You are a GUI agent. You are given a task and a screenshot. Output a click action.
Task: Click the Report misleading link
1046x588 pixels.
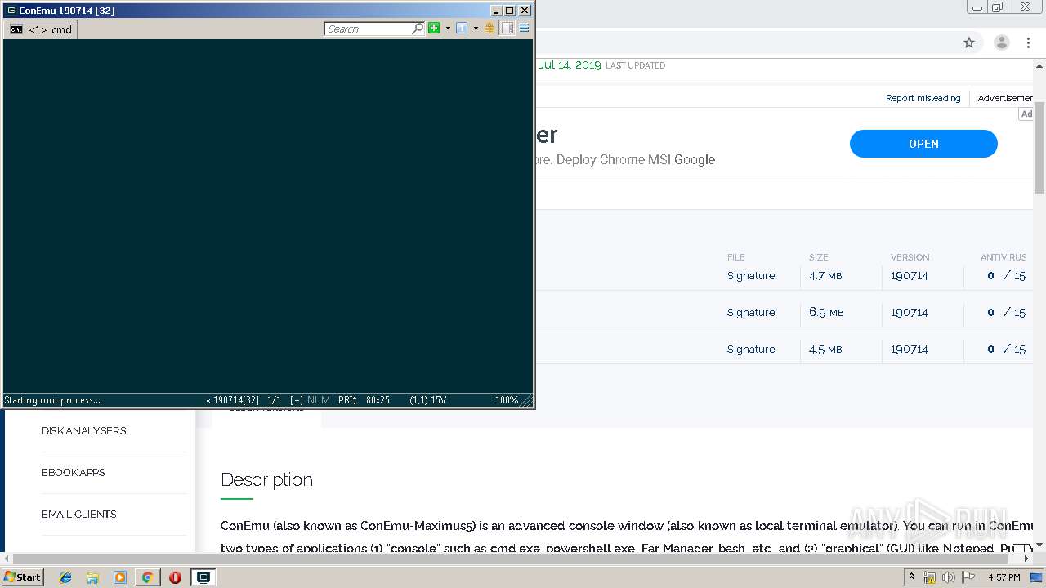coord(923,98)
